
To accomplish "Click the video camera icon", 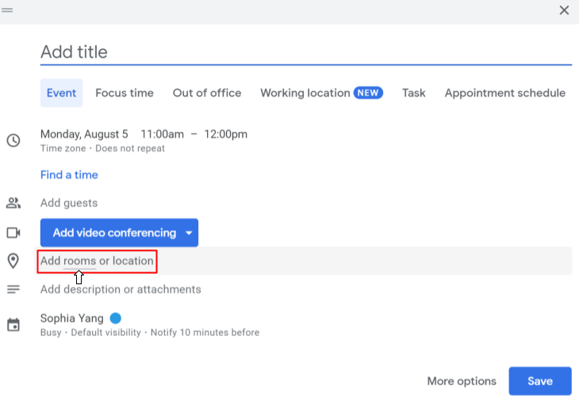I will [x=13, y=233].
